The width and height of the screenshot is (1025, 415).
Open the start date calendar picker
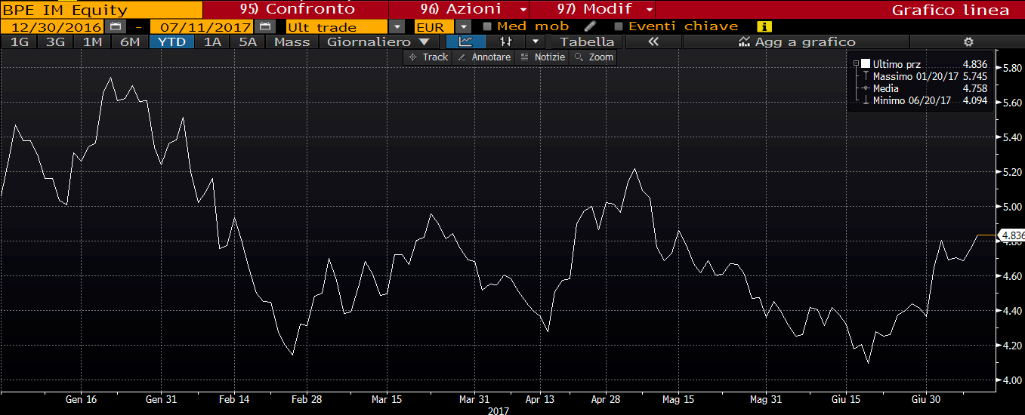point(114,26)
